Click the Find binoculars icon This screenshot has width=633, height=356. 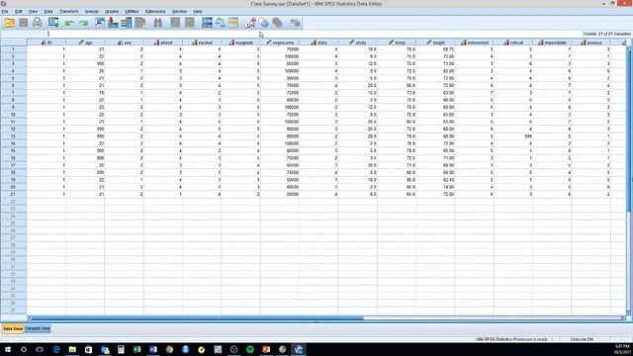click(x=157, y=23)
